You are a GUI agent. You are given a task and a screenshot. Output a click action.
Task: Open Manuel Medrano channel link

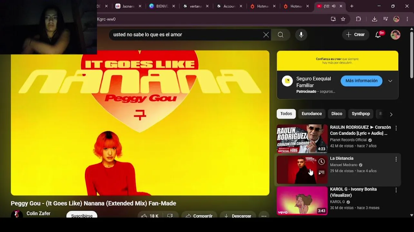[x=344, y=165]
